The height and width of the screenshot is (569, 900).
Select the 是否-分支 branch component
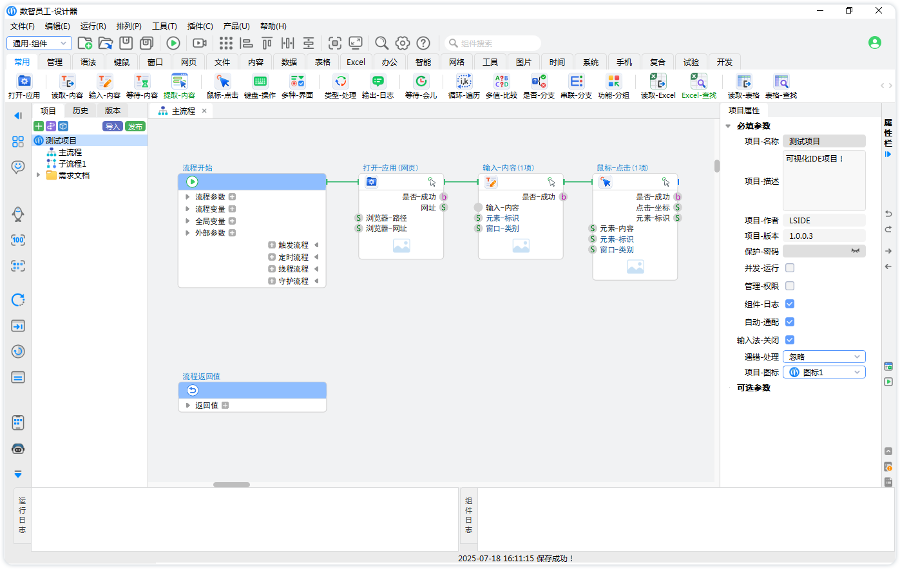tap(539, 82)
